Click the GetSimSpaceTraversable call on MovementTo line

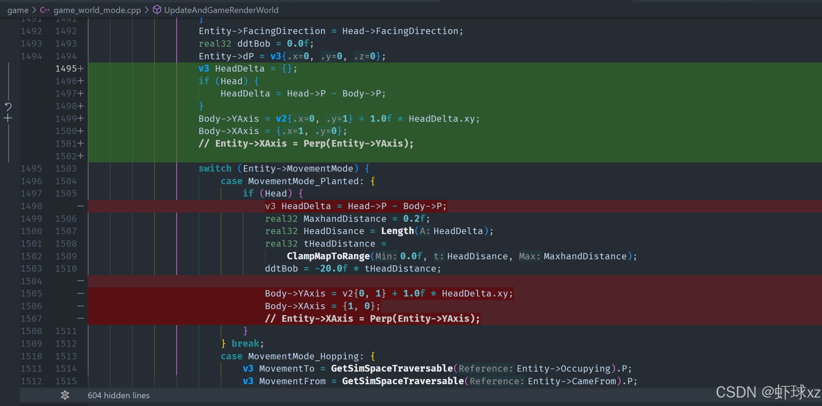[x=392, y=368]
